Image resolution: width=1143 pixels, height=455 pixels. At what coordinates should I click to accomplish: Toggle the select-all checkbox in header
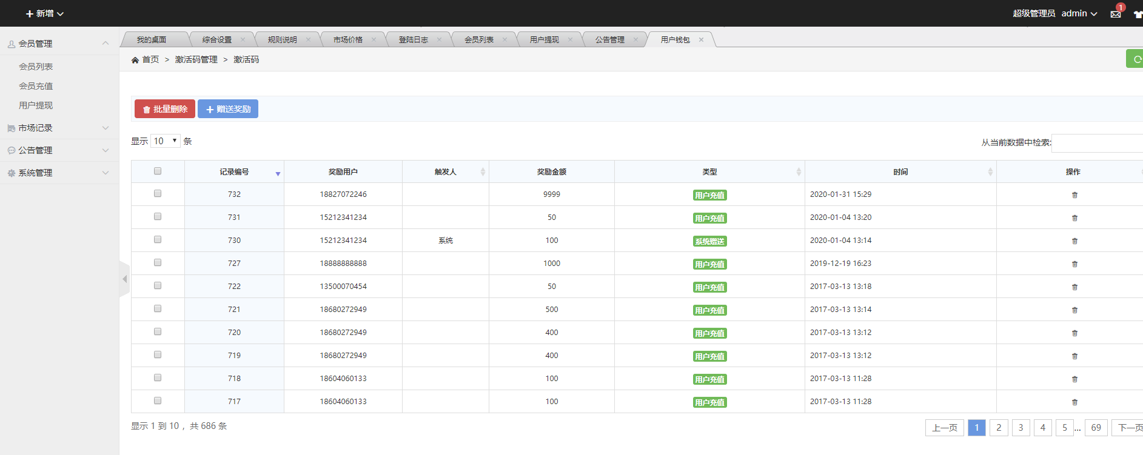pyautogui.click(x=158, y=171)
